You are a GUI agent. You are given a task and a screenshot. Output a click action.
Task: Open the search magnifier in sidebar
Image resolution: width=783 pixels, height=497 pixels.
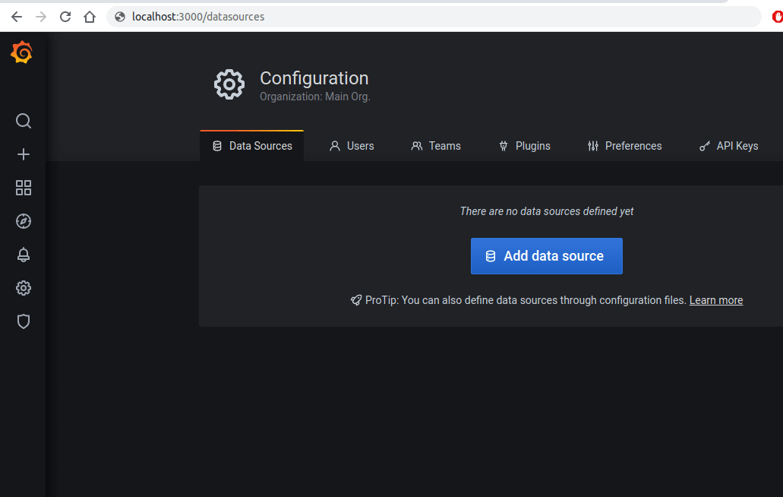24,121
